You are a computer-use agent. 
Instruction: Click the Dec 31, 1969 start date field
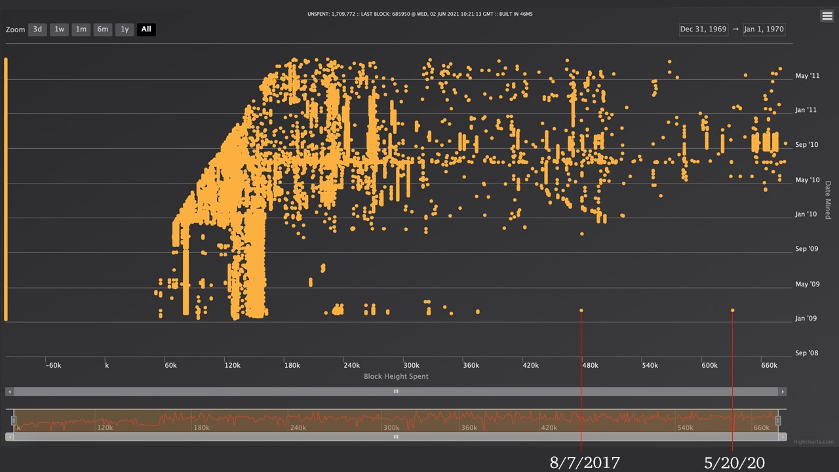(703, 29)
